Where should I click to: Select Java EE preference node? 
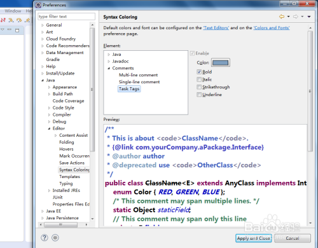(x=53, y=211)
